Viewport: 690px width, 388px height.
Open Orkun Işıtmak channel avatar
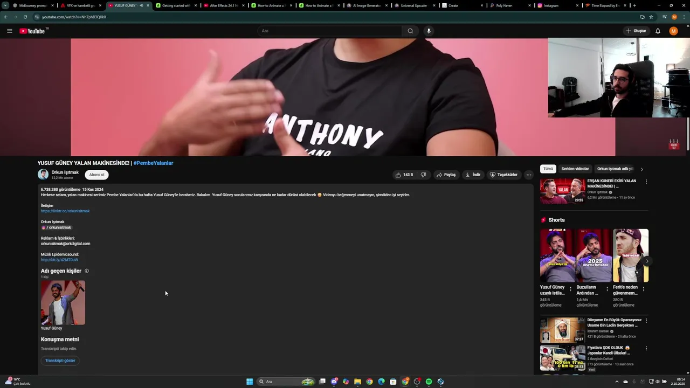point(43,175)
